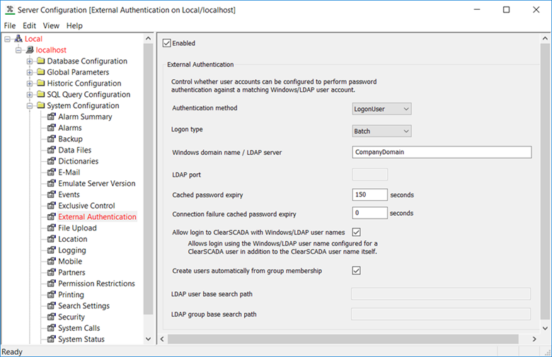Click the Logging item icon
Viewport: 552px width, 357px height.
tap(52, 250)
